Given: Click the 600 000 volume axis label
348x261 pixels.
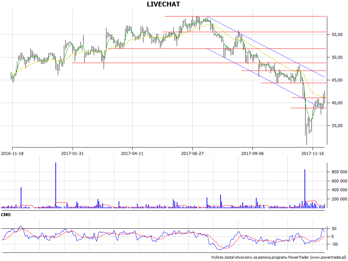Looking at the screenshot, I should coord(340,181).
